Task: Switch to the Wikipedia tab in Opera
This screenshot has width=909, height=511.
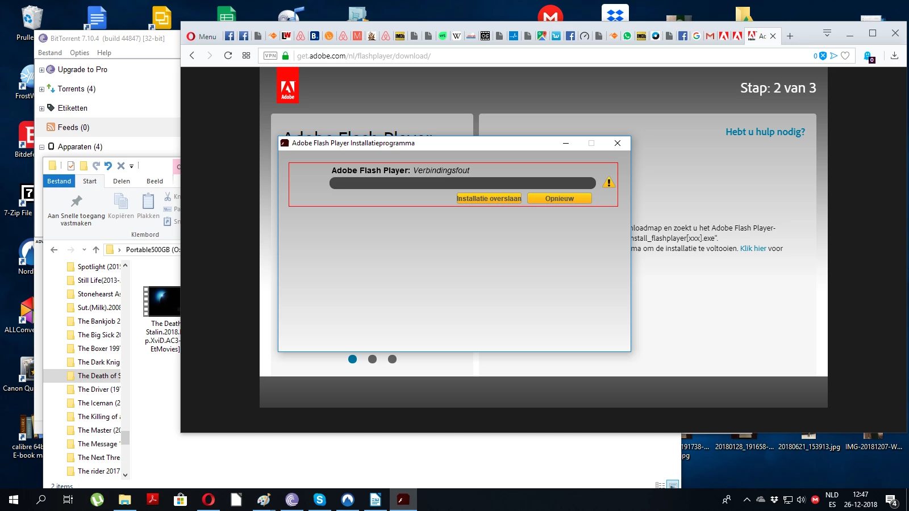Action: click(457, 36)
